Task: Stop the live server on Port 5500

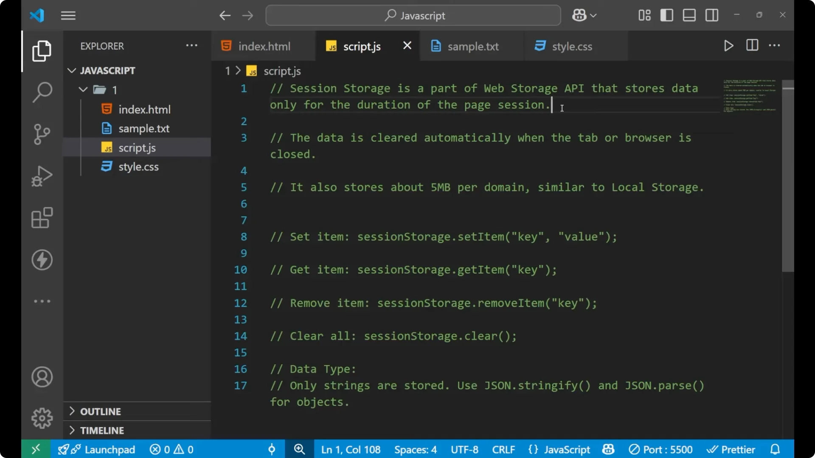Action: point(660,449)
